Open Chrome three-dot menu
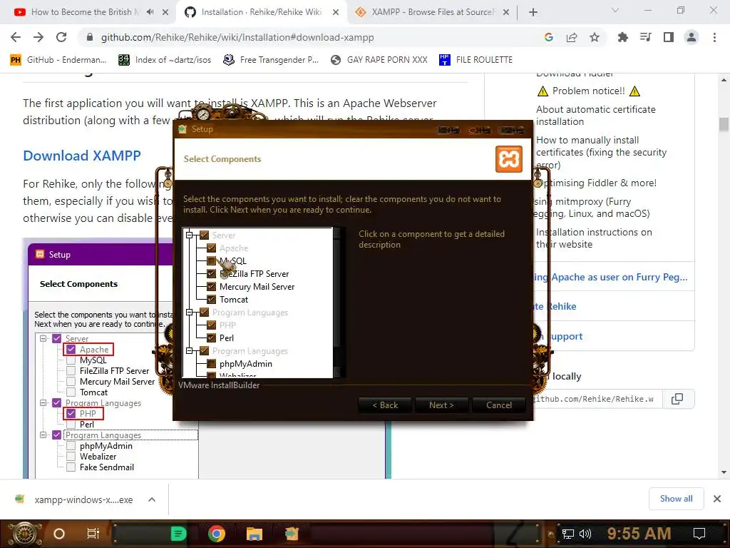 tap(714, 37)
